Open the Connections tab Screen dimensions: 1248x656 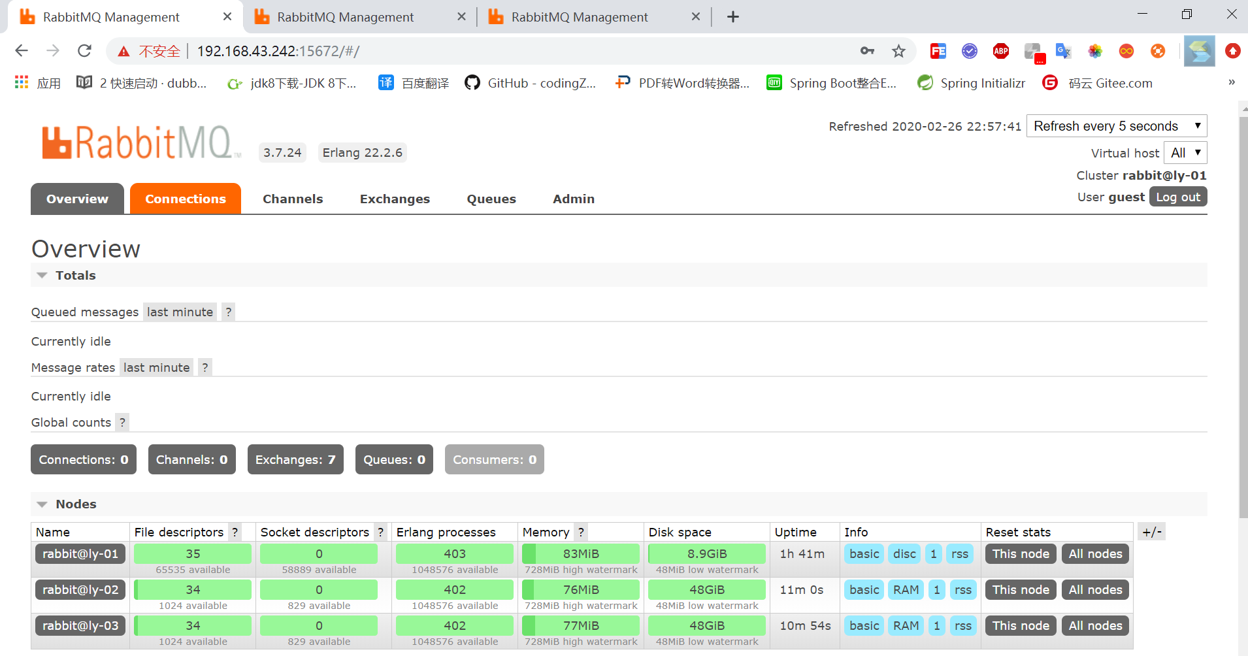coord(186,199)
